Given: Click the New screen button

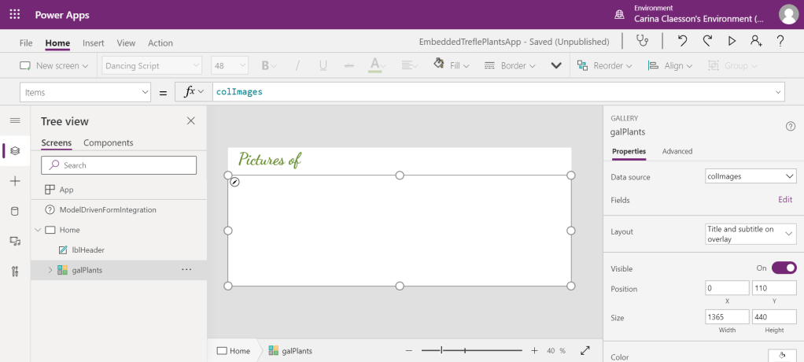Looking at the screenshot, I should (50, 66).
